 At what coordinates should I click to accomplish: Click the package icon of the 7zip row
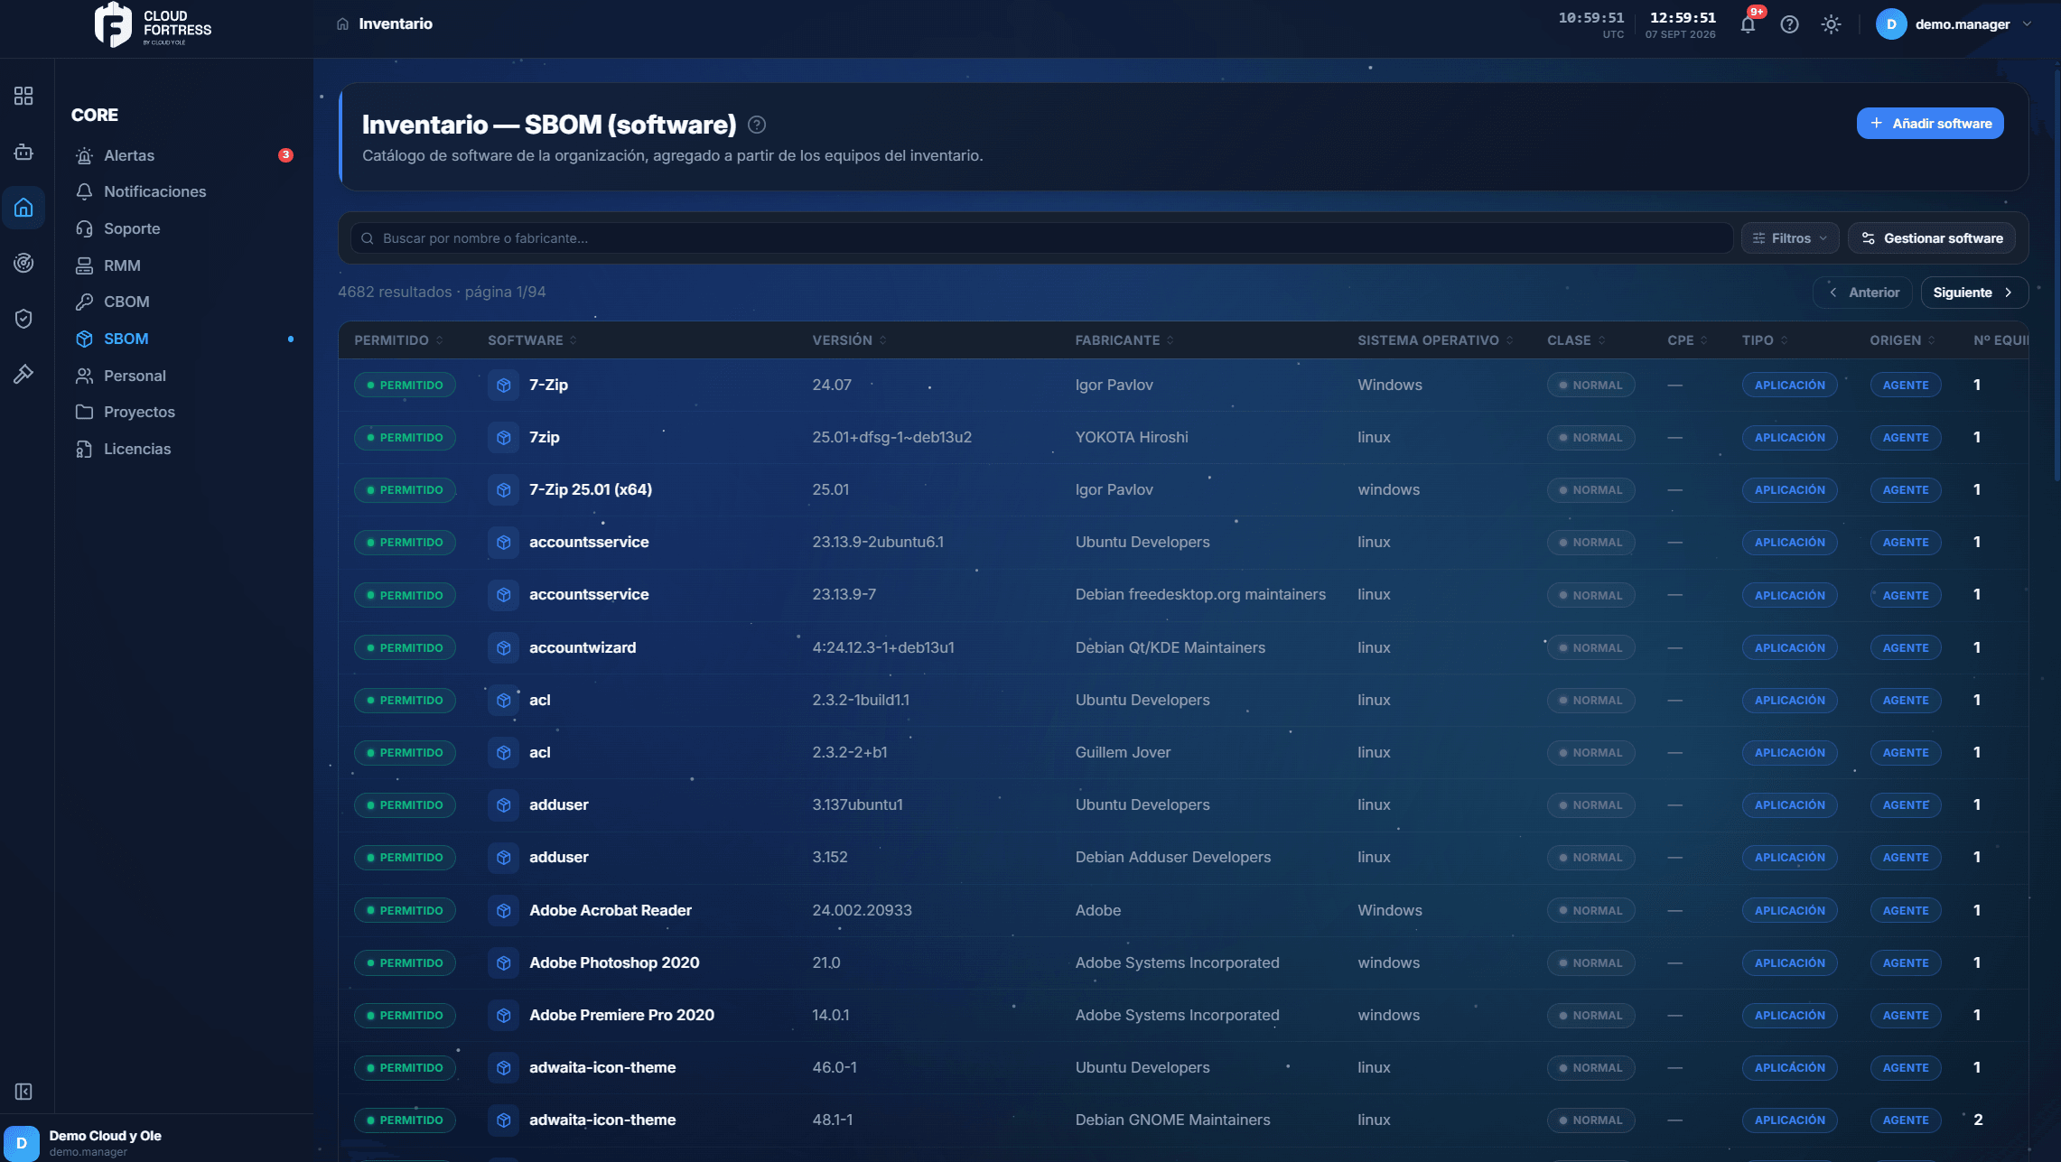(504, 437)
